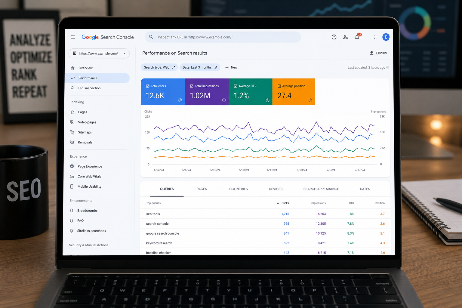This screenshot has width=462, height=308.
Task: Open the notifications bell icon
Action: tap(357, 37)
